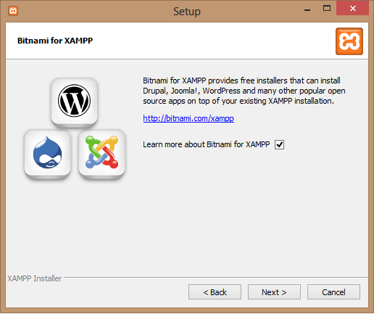Click 'WordPress' in the description paragraph

point(221,91)
